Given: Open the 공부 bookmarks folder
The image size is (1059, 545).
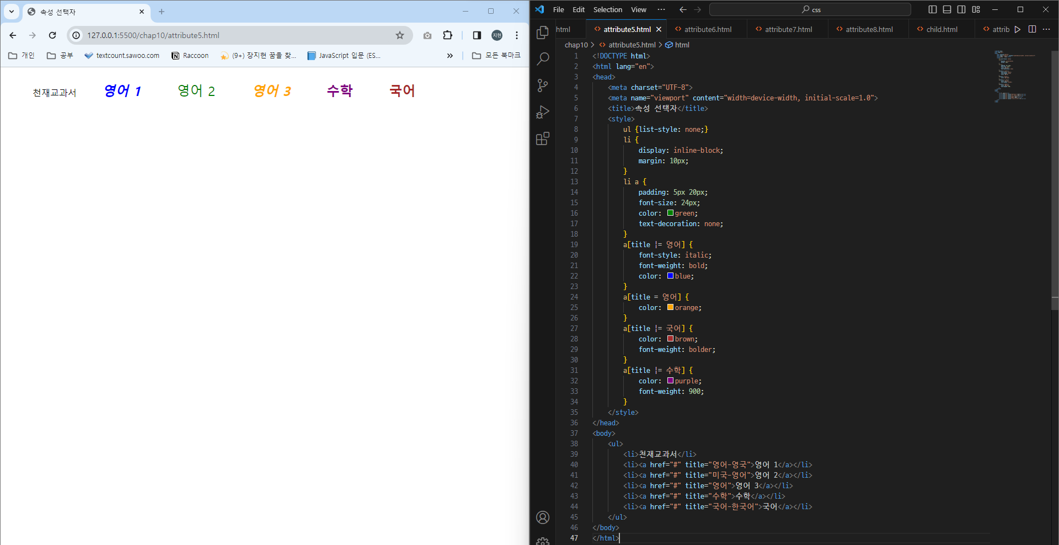Looking at the screenshot, I should pyautogui.click(x=60, y=55).
